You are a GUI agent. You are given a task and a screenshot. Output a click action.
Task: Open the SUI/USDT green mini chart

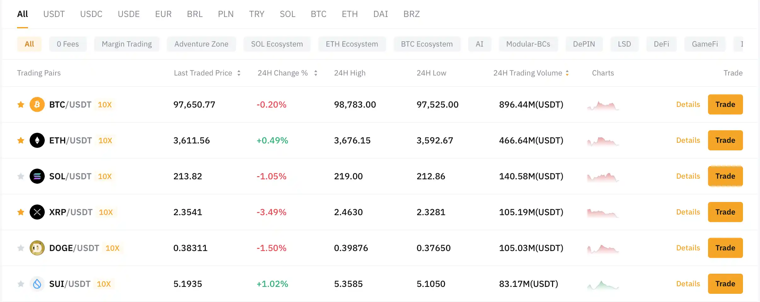603,285
